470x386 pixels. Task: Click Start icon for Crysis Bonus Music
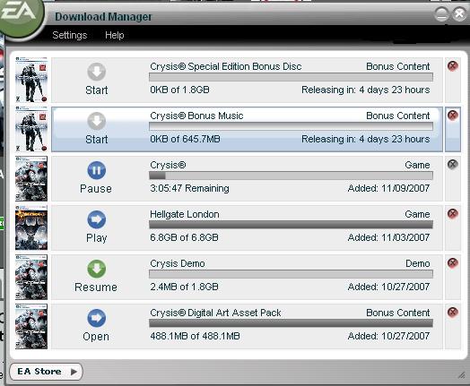tap(97, 121)
